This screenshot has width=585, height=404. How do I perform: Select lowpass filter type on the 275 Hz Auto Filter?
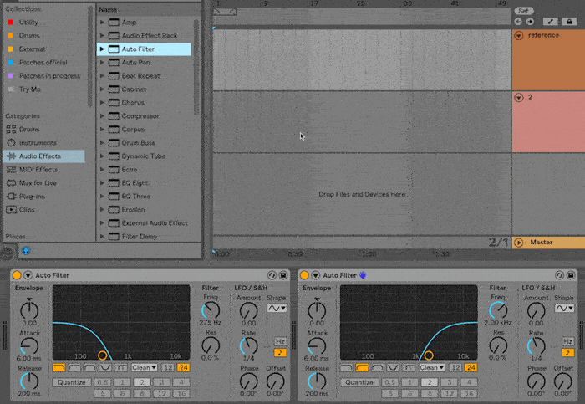coord(59,368)
